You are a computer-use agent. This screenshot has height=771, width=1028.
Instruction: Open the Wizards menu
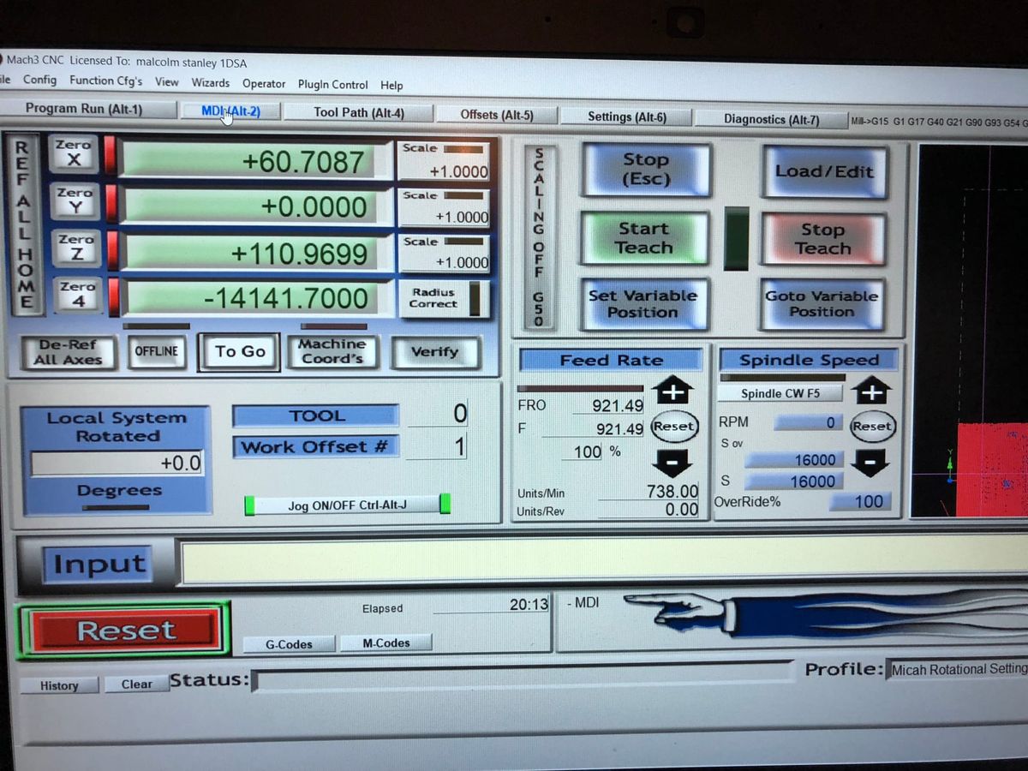(x=210, y=83)
